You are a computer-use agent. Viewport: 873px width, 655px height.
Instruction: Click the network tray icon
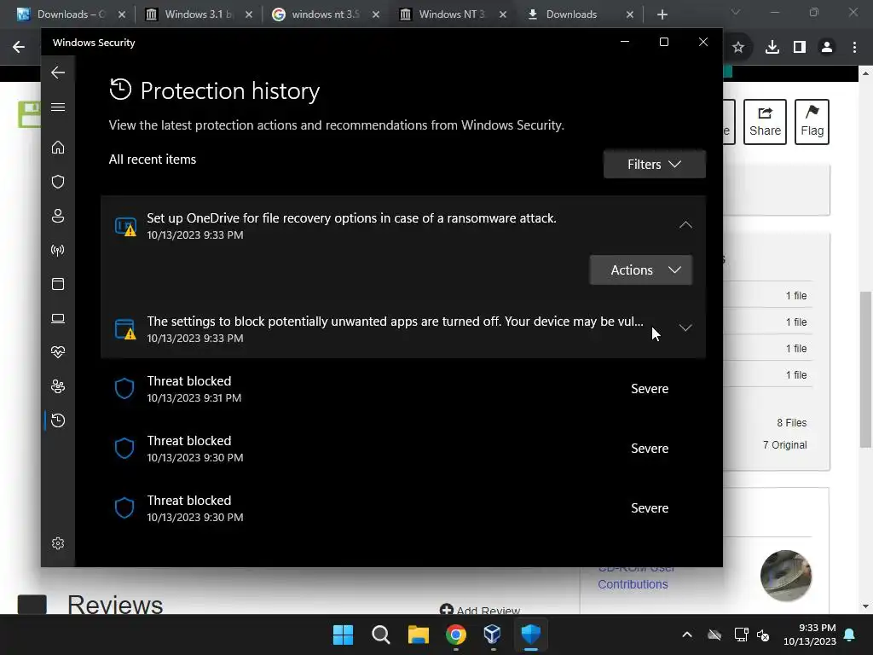coord(741,635)
